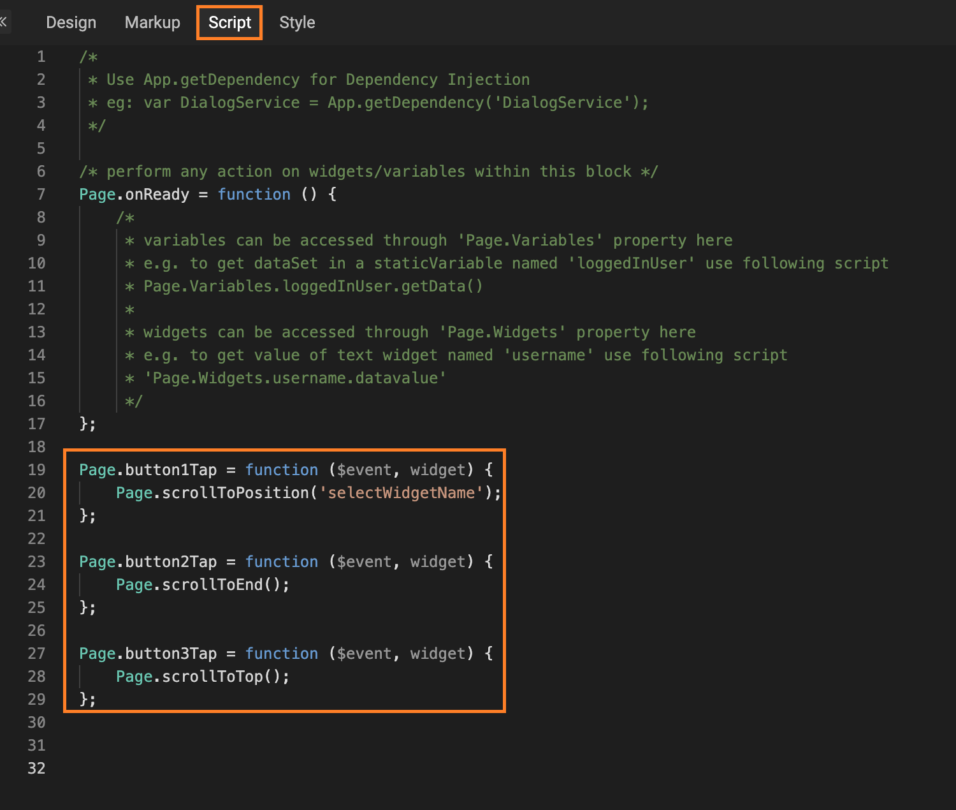Click line number 19 in the gutter
Viewport: 956px width, 810px height.
(x=36, y=469)
